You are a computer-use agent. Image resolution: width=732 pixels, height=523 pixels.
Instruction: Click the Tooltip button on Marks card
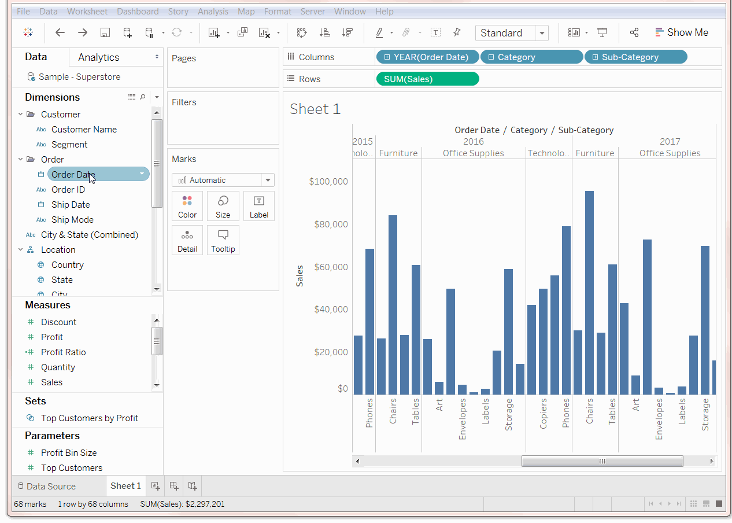[x=223, y=240]
